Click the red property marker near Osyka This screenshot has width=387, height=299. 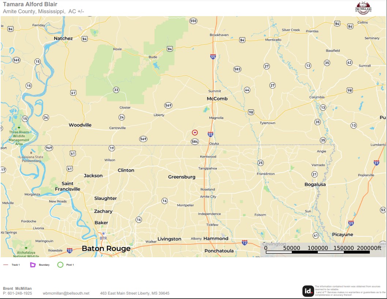pos(195,133)
